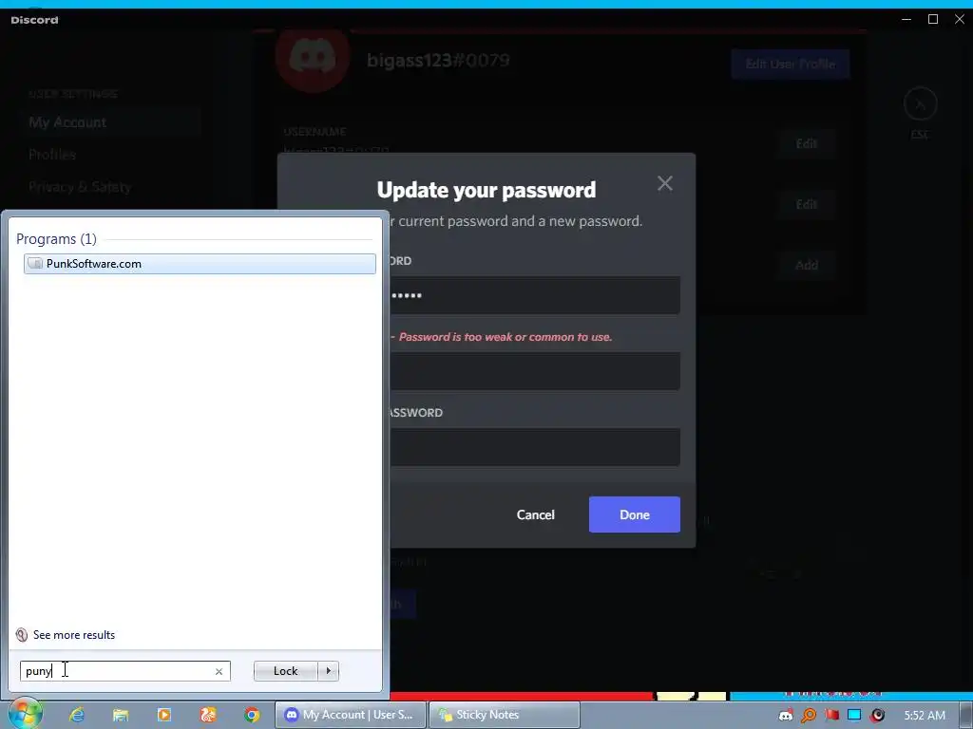This screenshot has width=973, height=729.
Task: Click the weak password error message
Action: (x=506, y=337)
